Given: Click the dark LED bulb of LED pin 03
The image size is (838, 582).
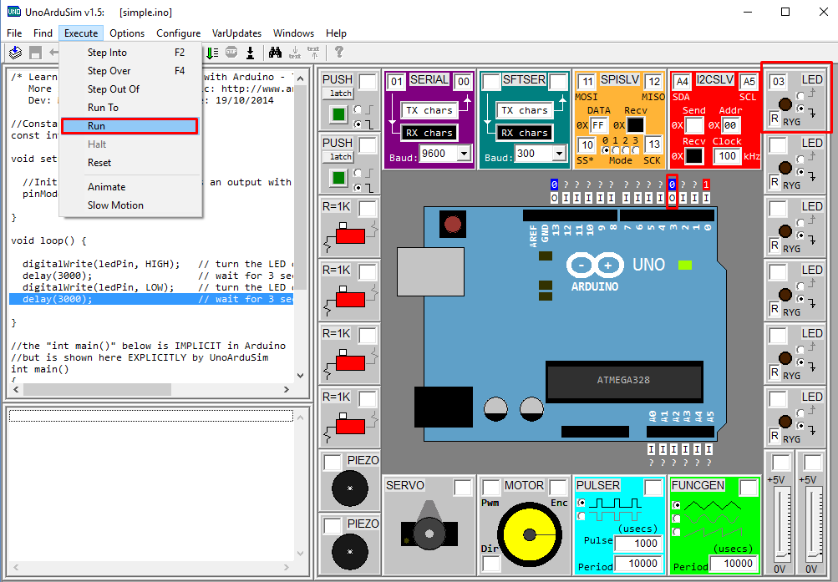Looking at the screenshot, I should click(785, 104).
